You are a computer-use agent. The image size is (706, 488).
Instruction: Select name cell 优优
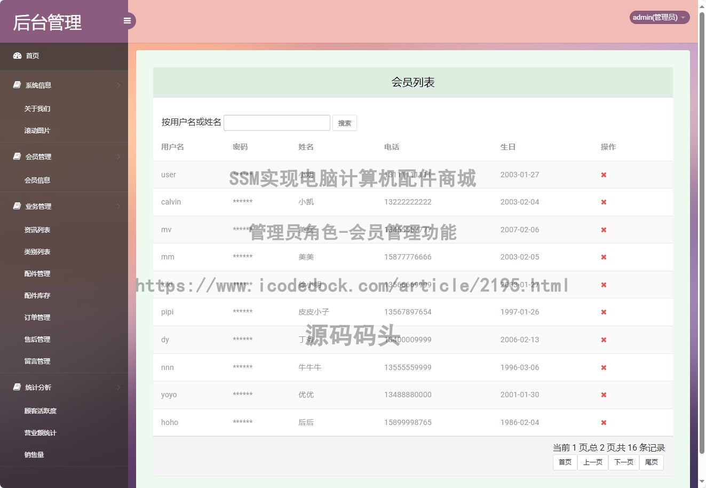pos(306,395)
